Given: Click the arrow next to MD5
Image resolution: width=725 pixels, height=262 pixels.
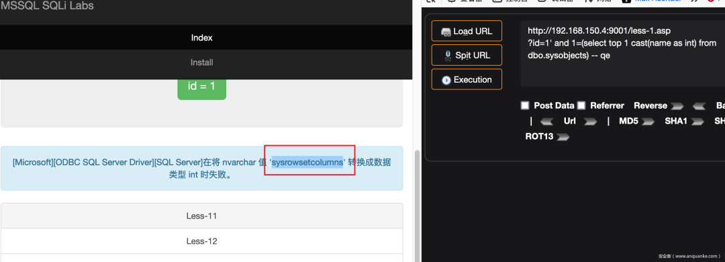Looking at the screenshot, I should point(648,122).
